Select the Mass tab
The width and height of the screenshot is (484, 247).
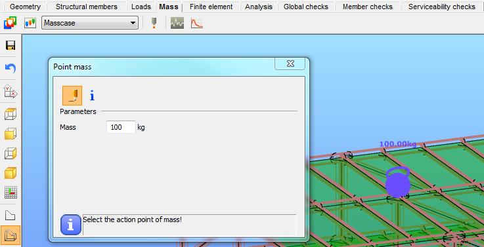click(169, 7)
